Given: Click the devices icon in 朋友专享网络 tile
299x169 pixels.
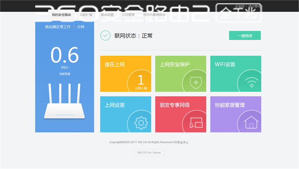Looking at the screenshot, I should click(x=196, y=122).
